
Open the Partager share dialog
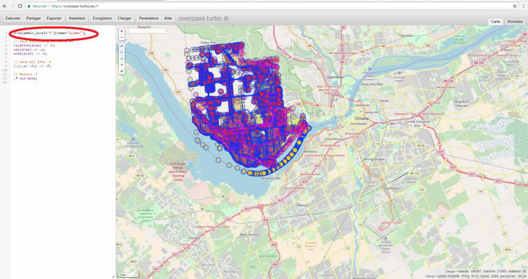[x=34, y=18]
